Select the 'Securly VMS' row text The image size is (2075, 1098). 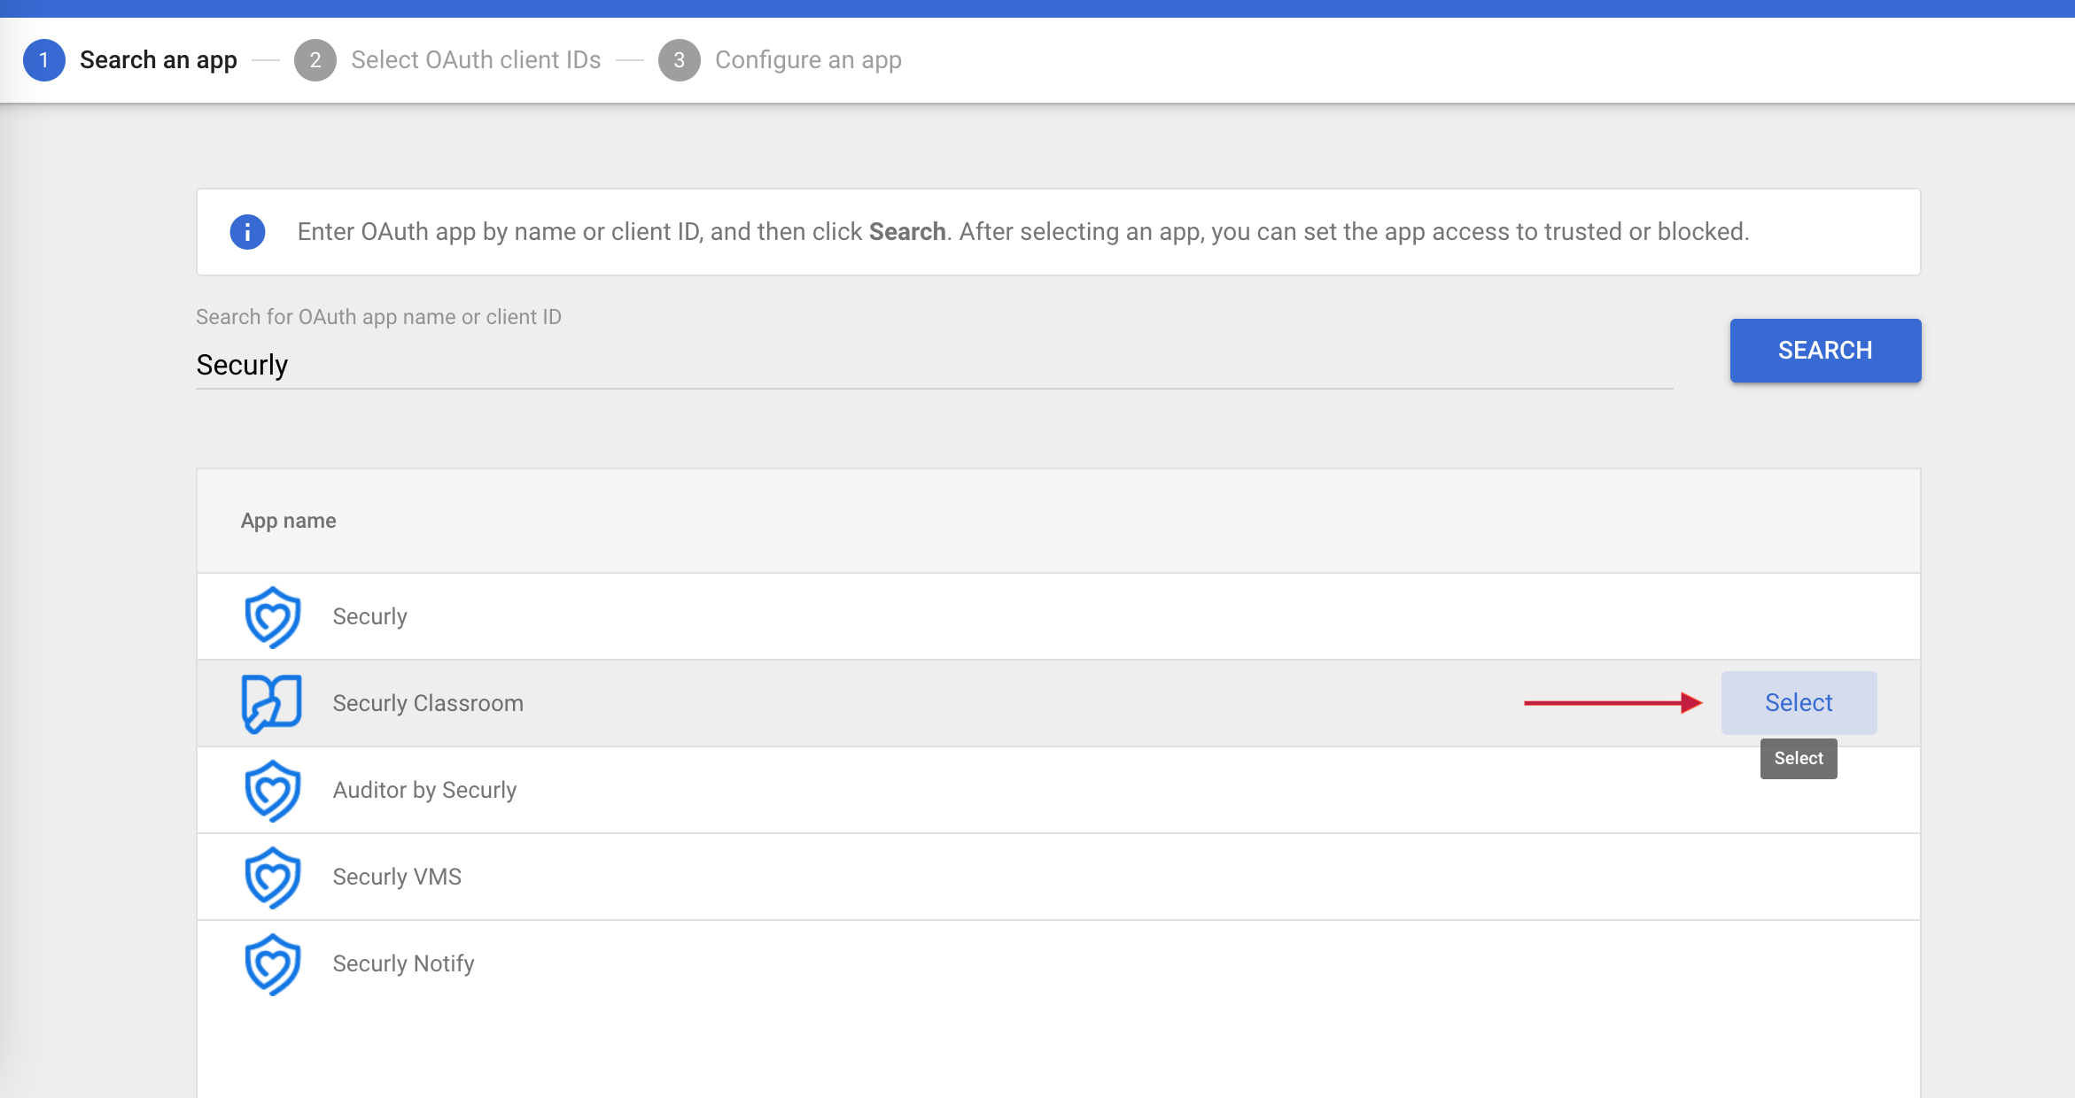click(397, 877)
